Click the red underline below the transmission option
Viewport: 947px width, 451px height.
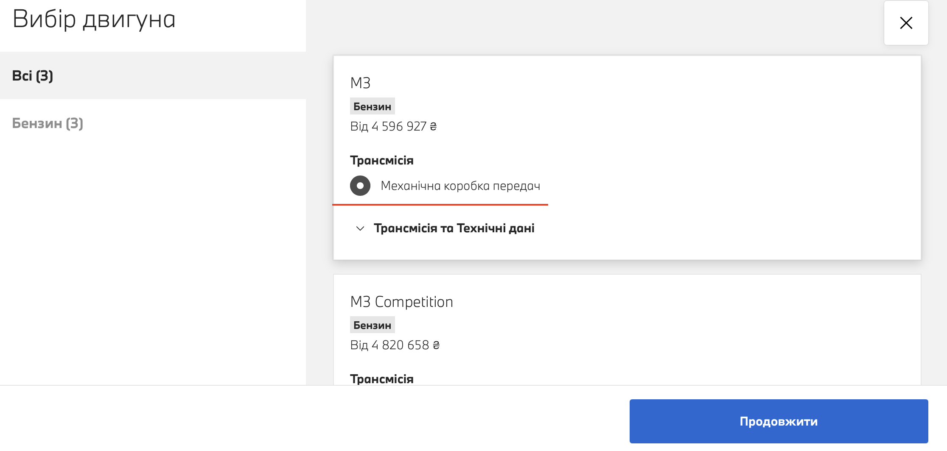(440, 205)
